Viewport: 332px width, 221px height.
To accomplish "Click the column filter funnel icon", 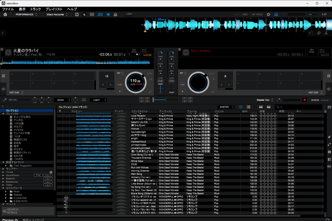I will 60,111.
